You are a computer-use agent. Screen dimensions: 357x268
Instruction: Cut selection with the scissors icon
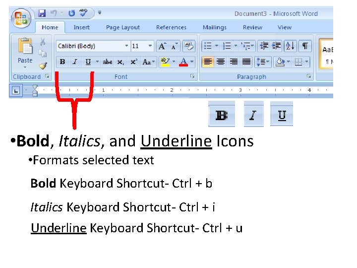point(43,42)
